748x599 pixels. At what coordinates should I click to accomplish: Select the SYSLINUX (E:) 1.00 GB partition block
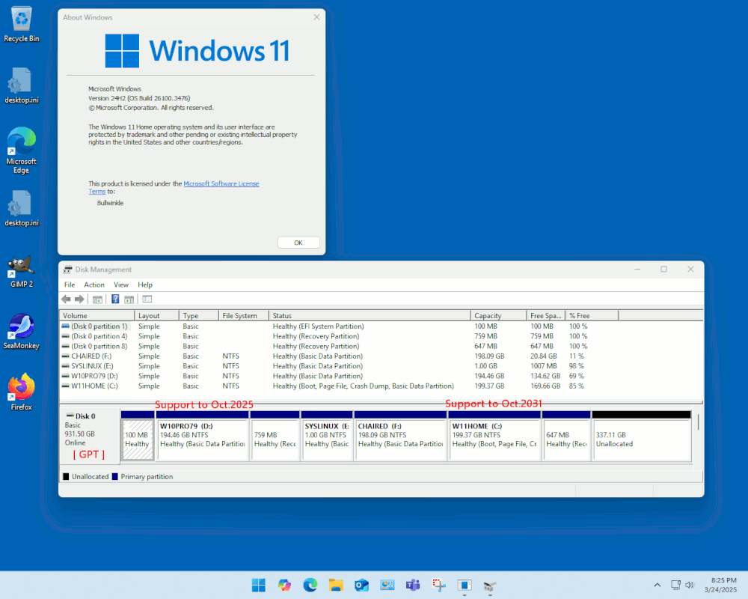coord(327,436)
